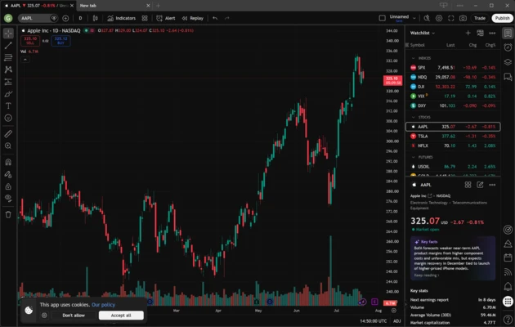Create an Alert from top toolbar
Viewport: 515px width, 327px height.
coord(166,18)
